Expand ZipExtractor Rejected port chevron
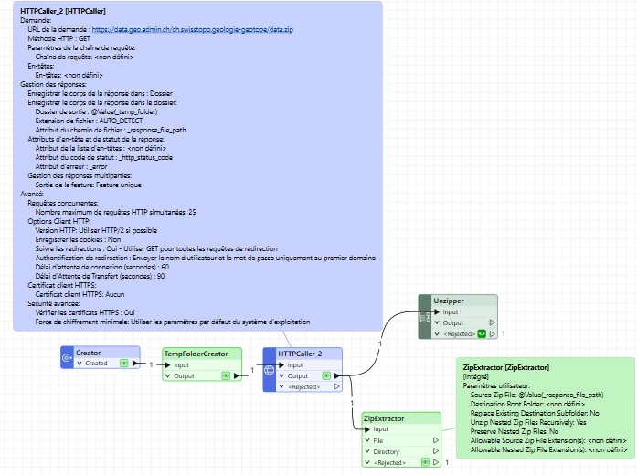 367,462
